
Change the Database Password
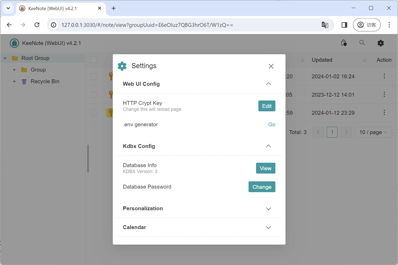[x=262, y=187]
